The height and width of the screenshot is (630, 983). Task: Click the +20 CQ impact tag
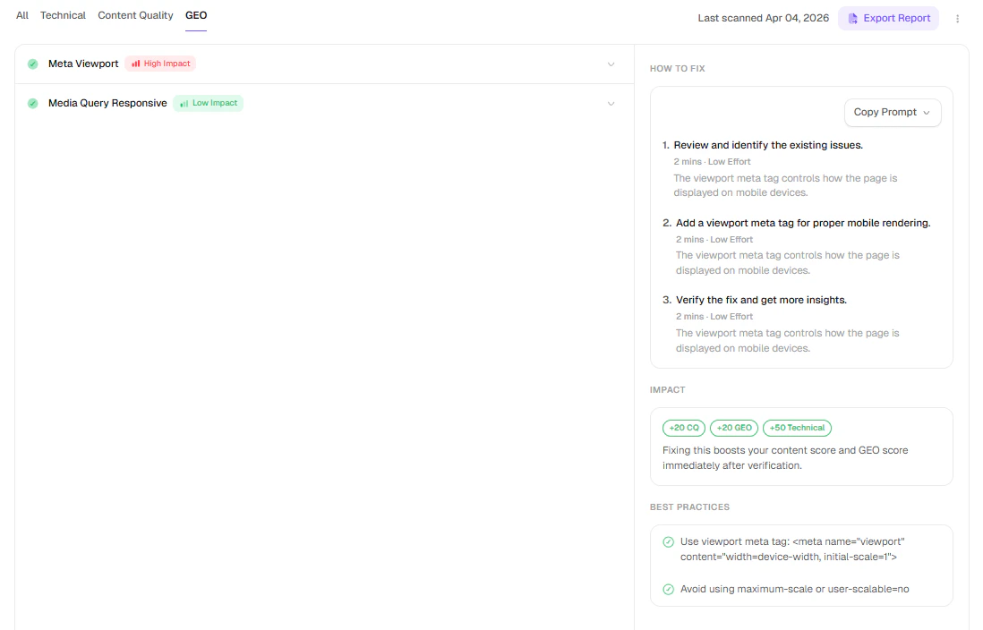tap(684, 428)
